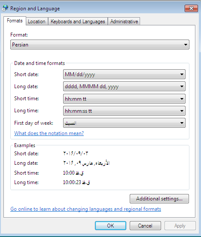The height and width of the screenshot is (237, 201).
Task: Open 'What does the notation mean?' link
Action: click(49, 133)
